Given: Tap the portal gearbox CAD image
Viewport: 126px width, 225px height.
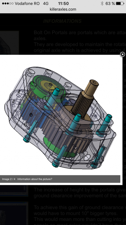Looking at the screenshot, I should coord(60,118).
